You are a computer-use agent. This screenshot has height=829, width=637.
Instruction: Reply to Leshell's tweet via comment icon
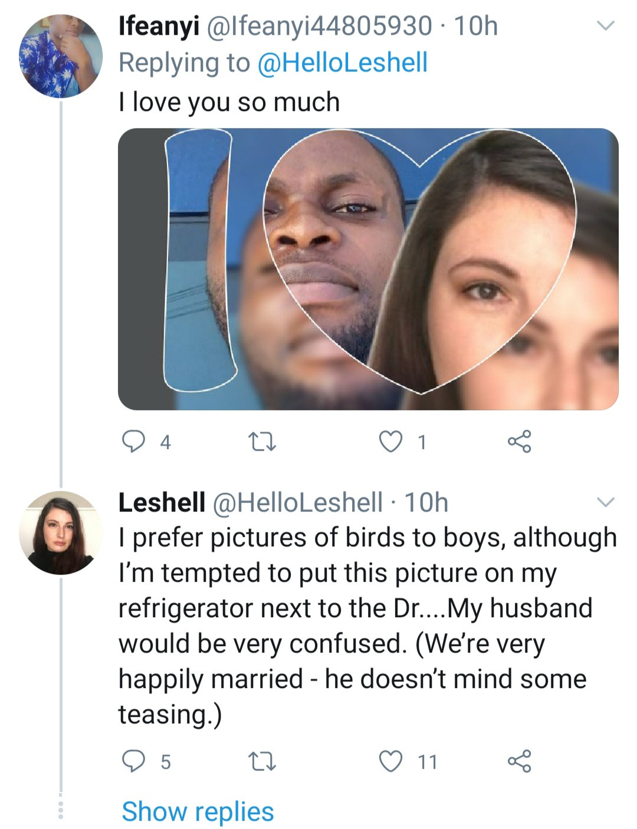[134, 761]
